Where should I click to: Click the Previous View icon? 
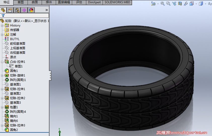[x=174, y=4]
